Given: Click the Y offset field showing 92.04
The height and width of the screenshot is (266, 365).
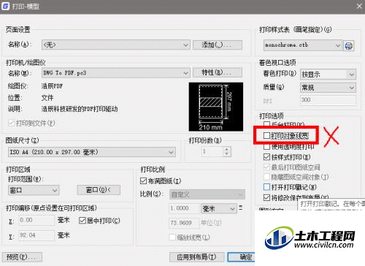Looking at the screenshot, I should pyautogui.click(x=36, y=235).
